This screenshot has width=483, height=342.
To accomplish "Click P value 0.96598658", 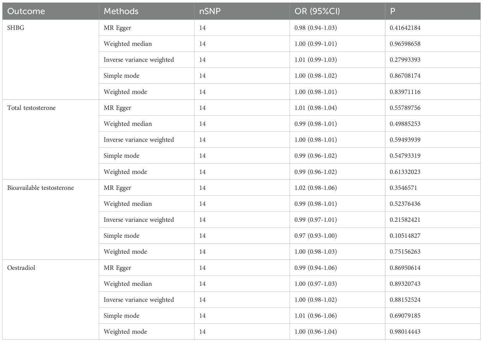I will 405,44.
